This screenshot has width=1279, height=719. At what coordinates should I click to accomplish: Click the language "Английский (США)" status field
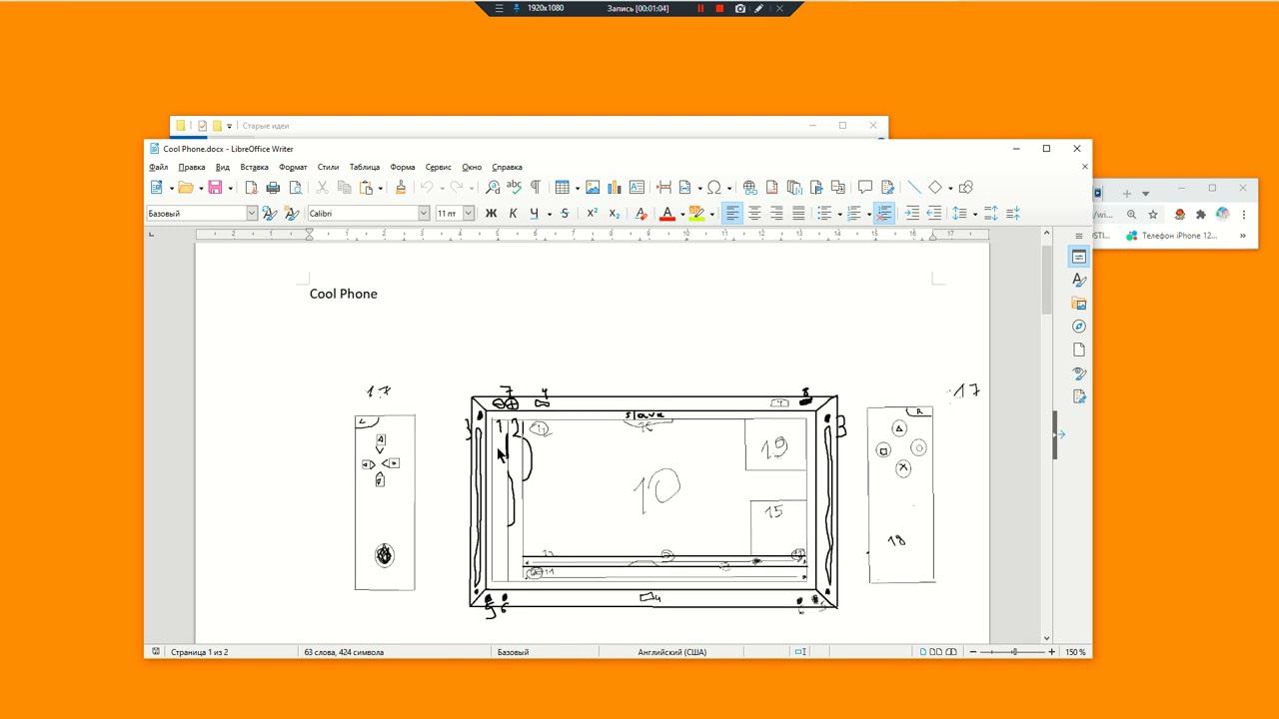[x=672, y=652]
